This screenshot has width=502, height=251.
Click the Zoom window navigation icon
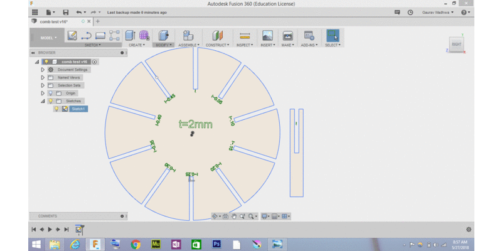(242, 216)
